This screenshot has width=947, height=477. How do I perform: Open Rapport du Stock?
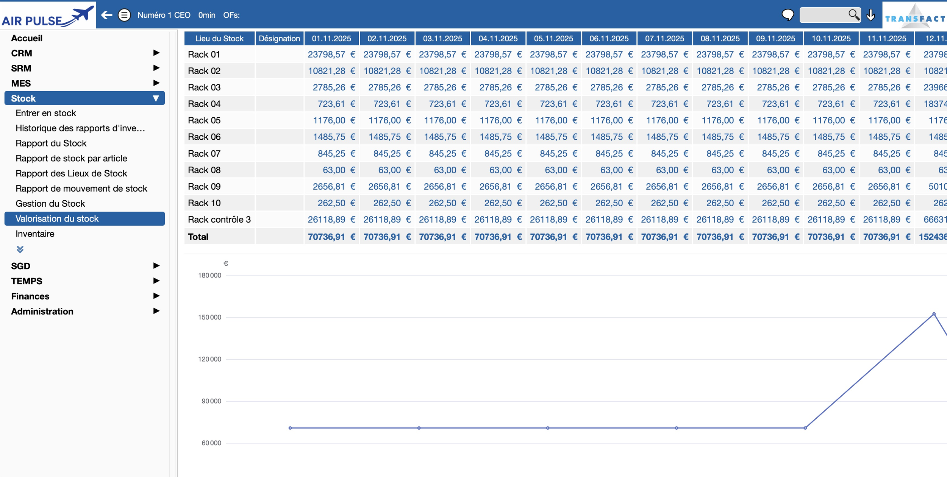point(51,143)
